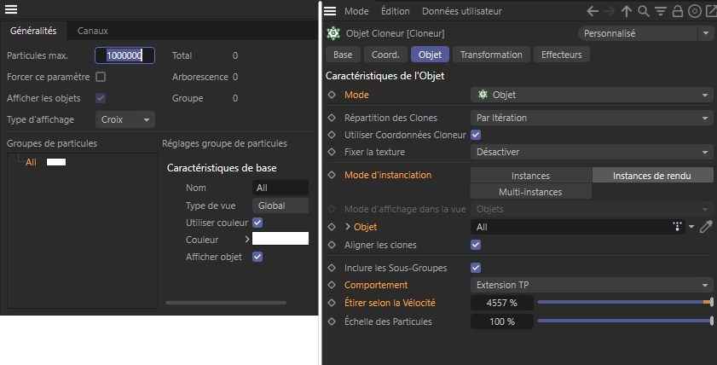Open the Répartition des Clones dropdown
This screenshot has height=365, width=717.
(x=592, y=118)
